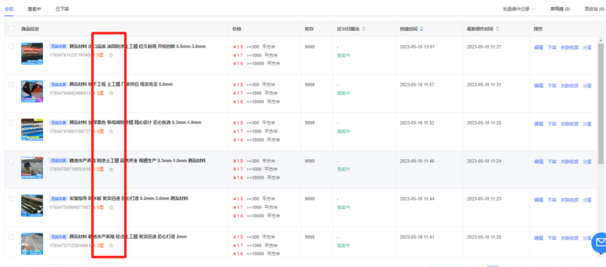Click 编辑 for the row created 13:07
606x267 pixels.
(x=538, y=48)
